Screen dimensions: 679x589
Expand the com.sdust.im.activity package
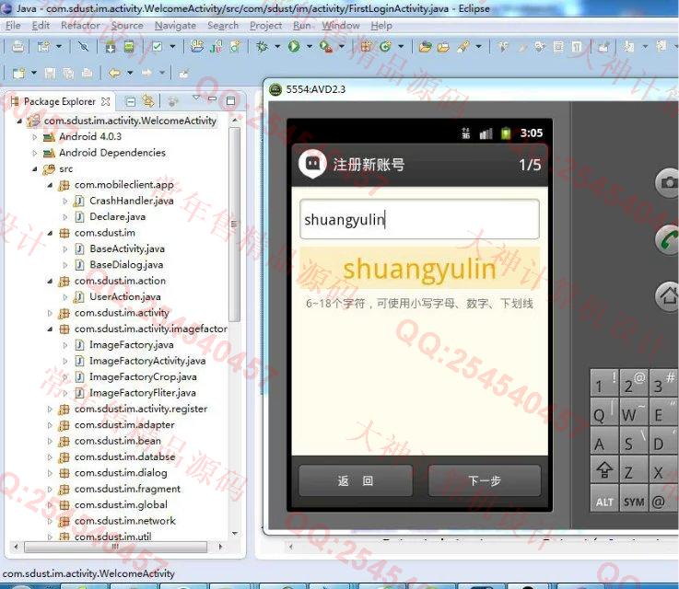(x=50, y=313)
